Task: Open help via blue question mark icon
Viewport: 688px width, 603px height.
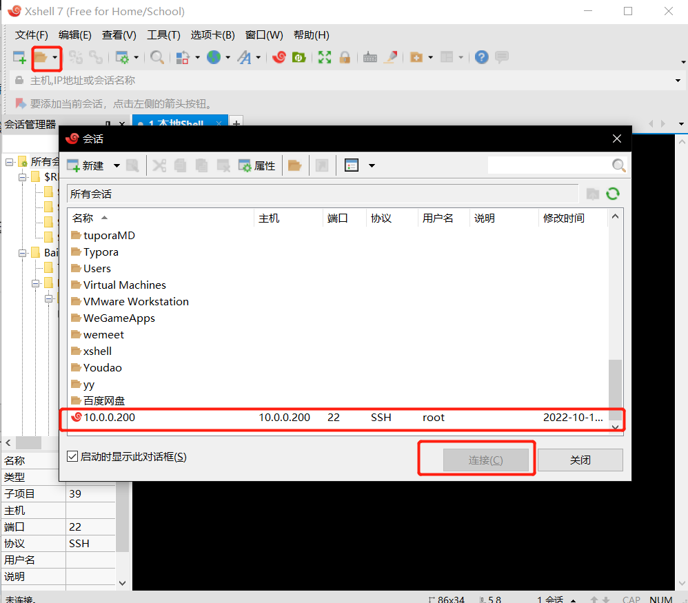Action: point(481,57)
